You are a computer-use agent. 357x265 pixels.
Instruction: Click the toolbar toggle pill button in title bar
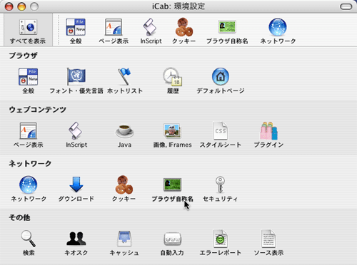point(346,6)
